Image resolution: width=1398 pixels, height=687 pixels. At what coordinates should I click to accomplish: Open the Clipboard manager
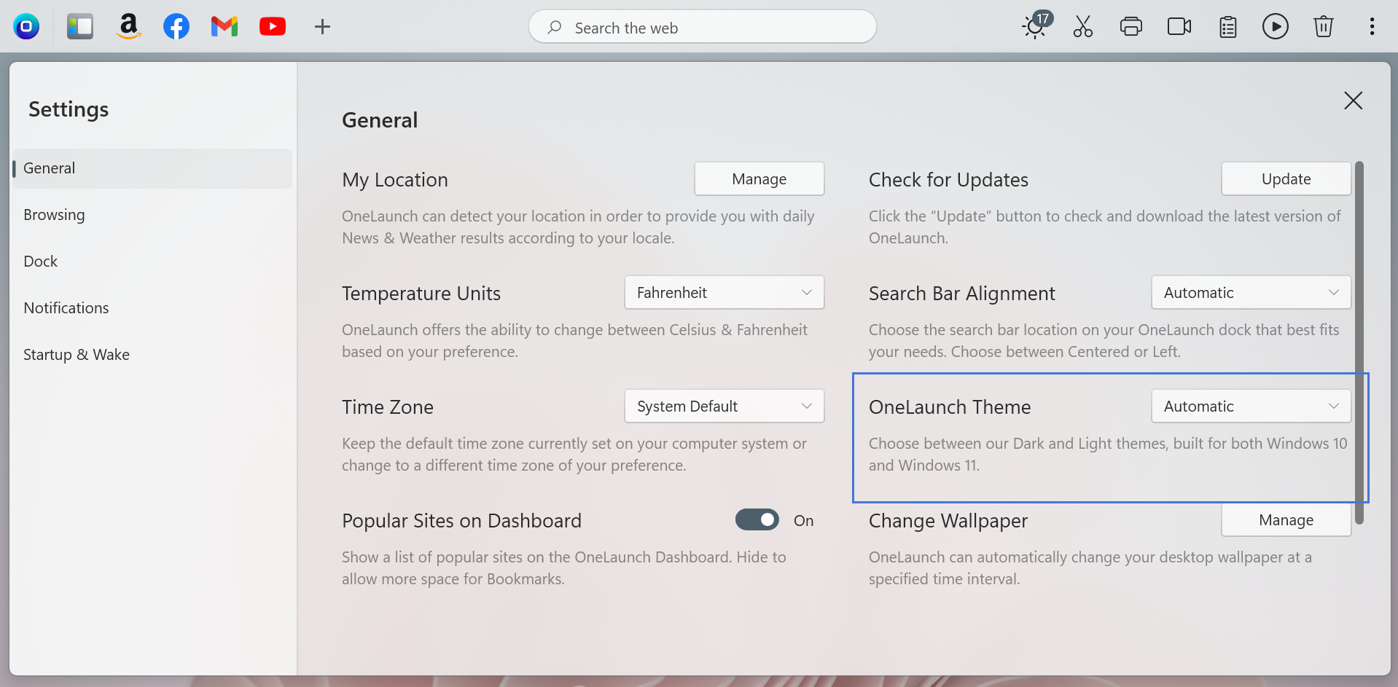tap(1227, 26)
